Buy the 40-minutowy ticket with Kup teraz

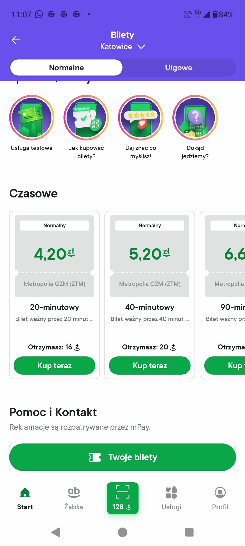coord(150,366)
